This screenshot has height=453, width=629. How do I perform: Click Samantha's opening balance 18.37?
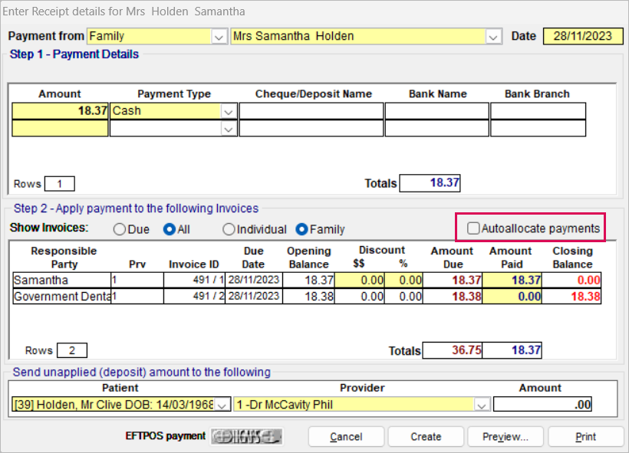tap(308, 280)
